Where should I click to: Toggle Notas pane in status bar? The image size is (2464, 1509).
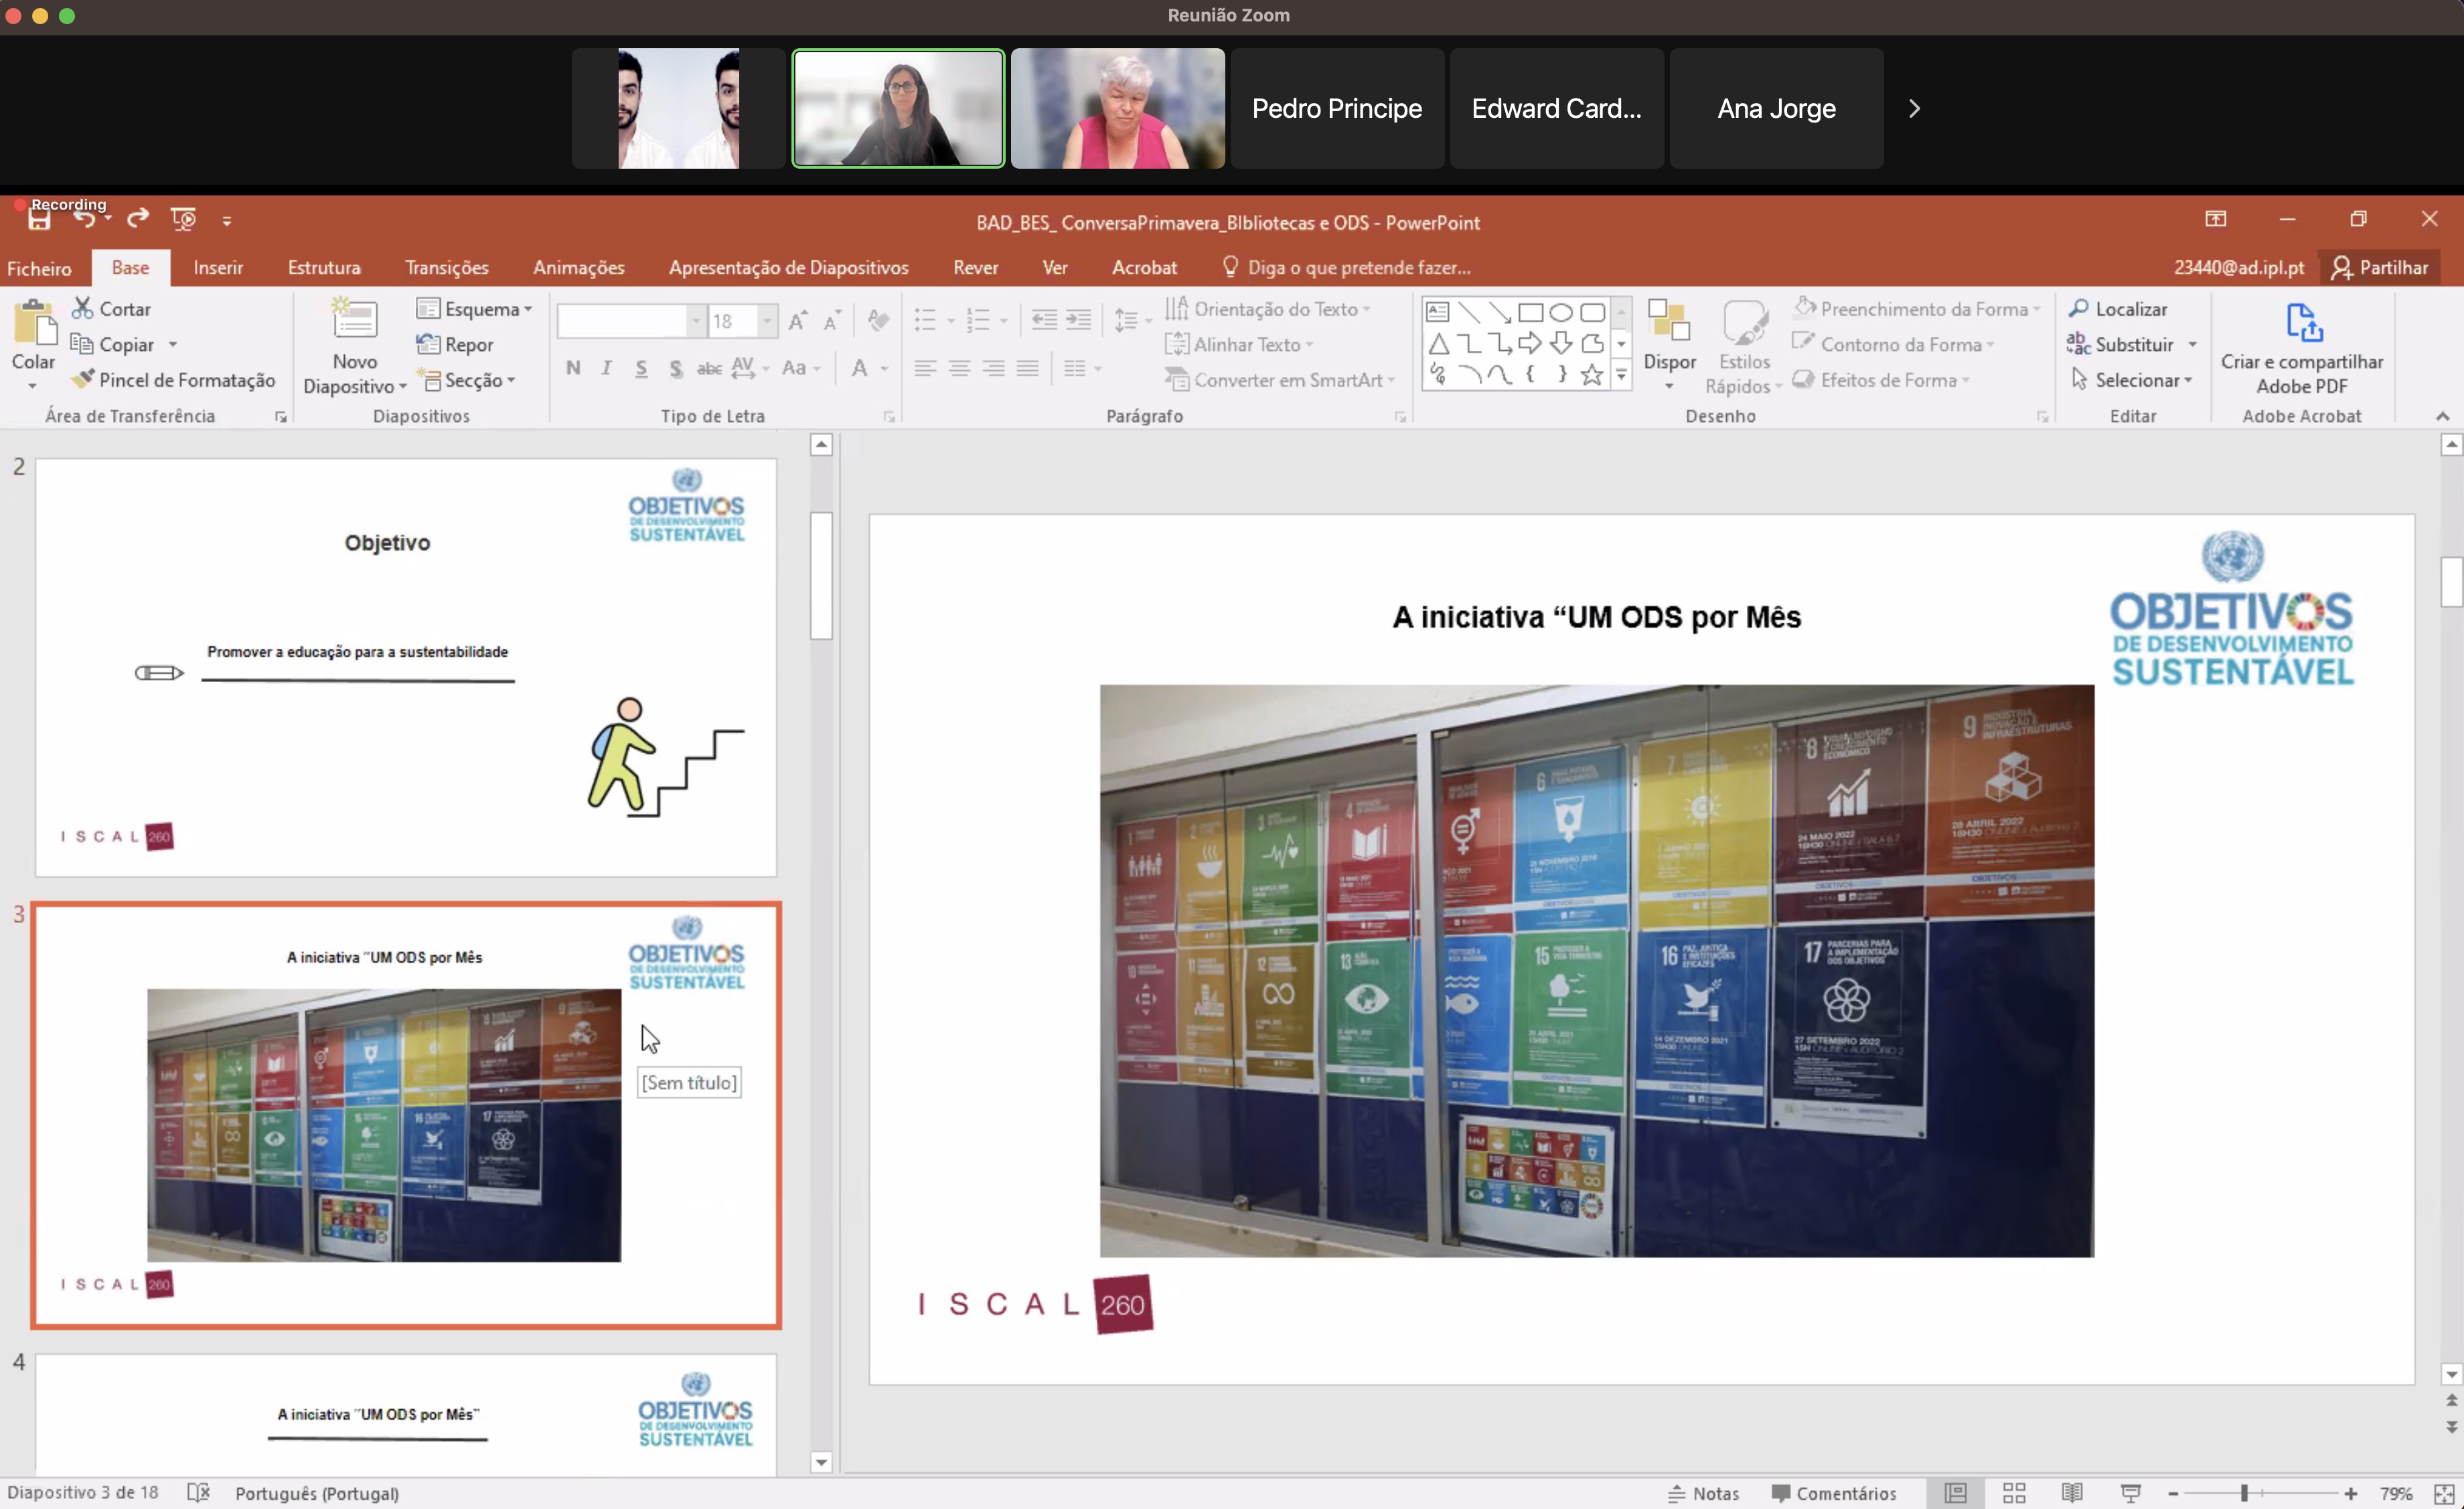(x=1704, y=1493)
